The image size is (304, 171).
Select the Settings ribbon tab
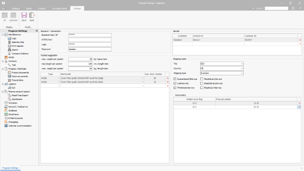[x=77, y=8]
